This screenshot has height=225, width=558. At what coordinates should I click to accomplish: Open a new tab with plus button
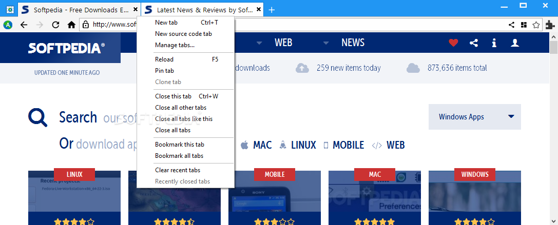pos(272,10)
